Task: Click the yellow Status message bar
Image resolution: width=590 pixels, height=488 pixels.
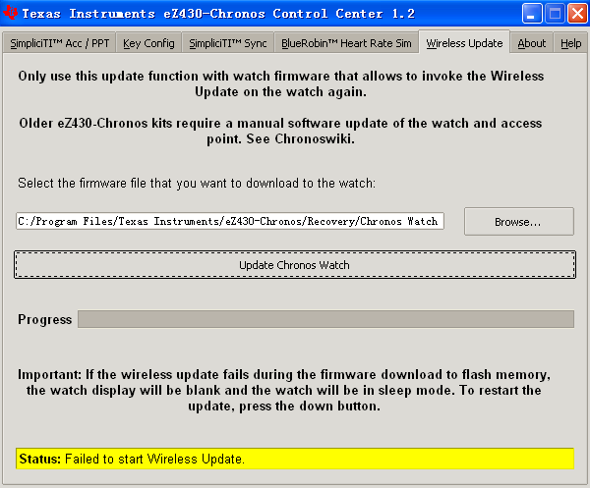Action: [295, 459]
